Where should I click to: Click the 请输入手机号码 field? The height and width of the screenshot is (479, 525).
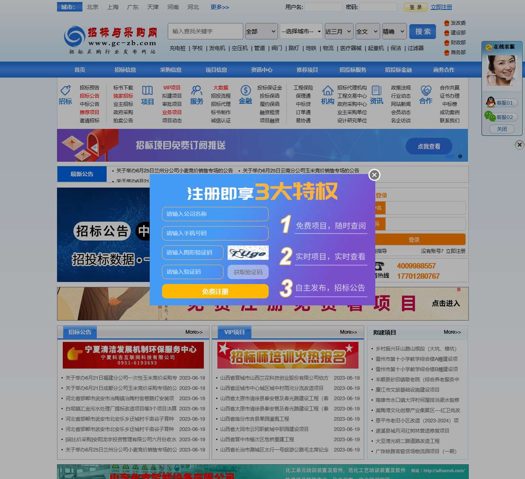[x=215, y=233]
